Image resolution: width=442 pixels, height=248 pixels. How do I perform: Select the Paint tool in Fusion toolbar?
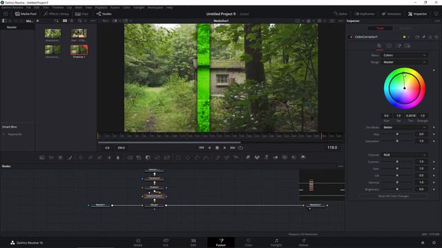pyautogui.click(x=70, y=158)
